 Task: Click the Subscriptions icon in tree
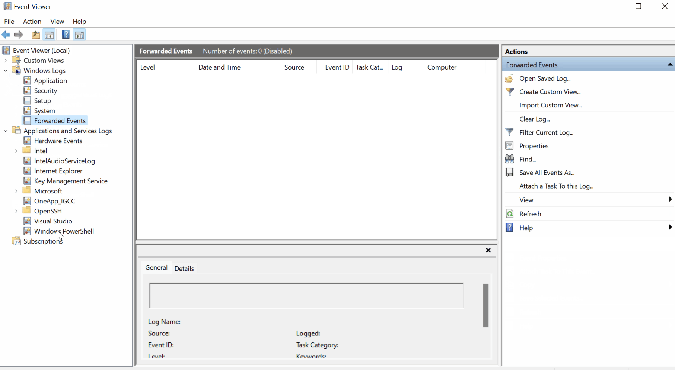[x=16, y=241]
